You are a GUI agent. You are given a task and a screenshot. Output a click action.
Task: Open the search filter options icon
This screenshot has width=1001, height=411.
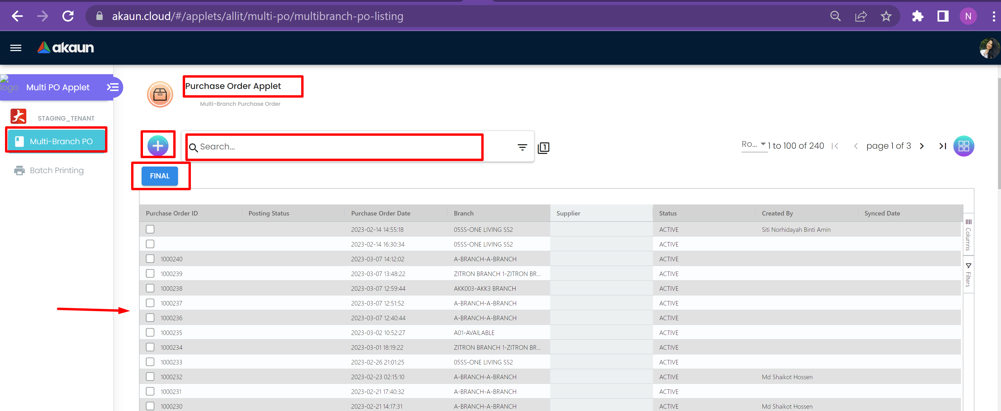click(x=522, y=147)
